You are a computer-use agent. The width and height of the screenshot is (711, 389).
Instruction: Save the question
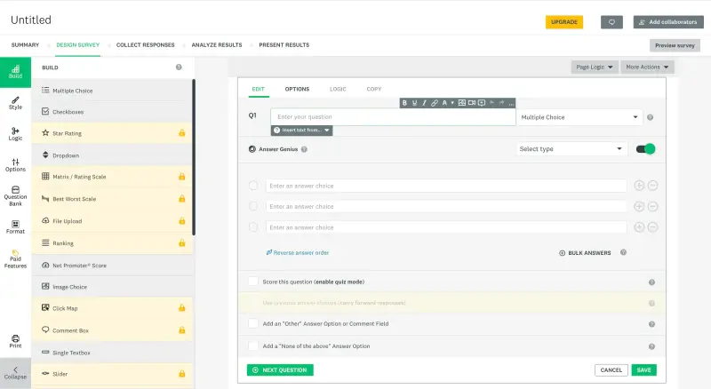click(x=643, y=370)
